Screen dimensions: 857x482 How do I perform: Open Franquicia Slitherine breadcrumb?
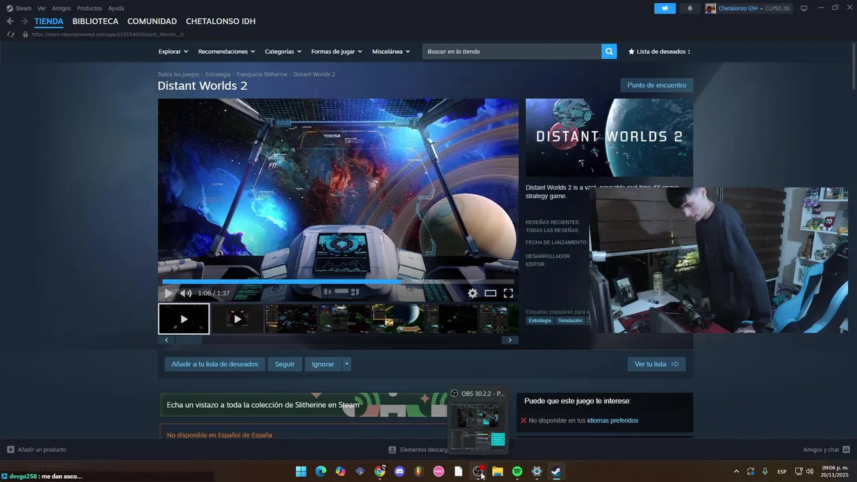(x=262, y=74)
